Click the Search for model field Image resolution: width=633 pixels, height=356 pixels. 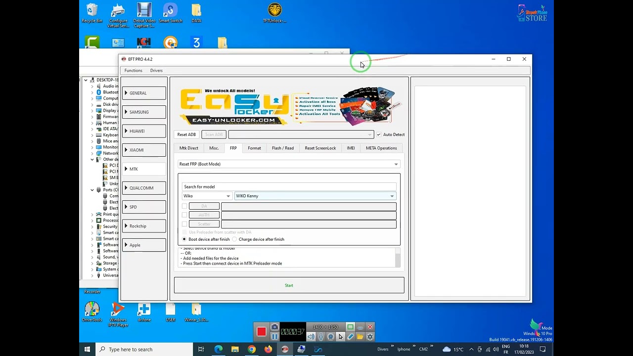(x=289, y=187)
